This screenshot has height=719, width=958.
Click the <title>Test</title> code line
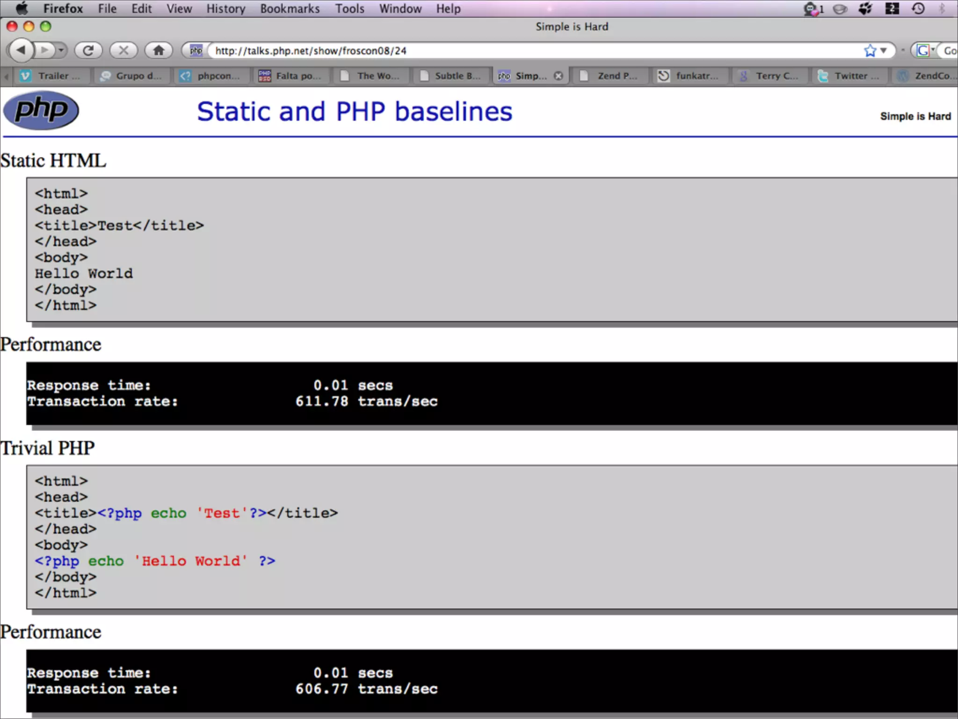click(x=119, y=226)
